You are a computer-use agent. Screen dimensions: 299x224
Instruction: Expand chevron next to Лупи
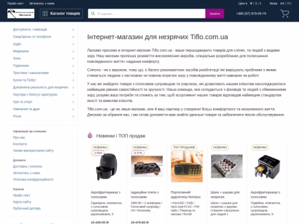tap(73, 58)
